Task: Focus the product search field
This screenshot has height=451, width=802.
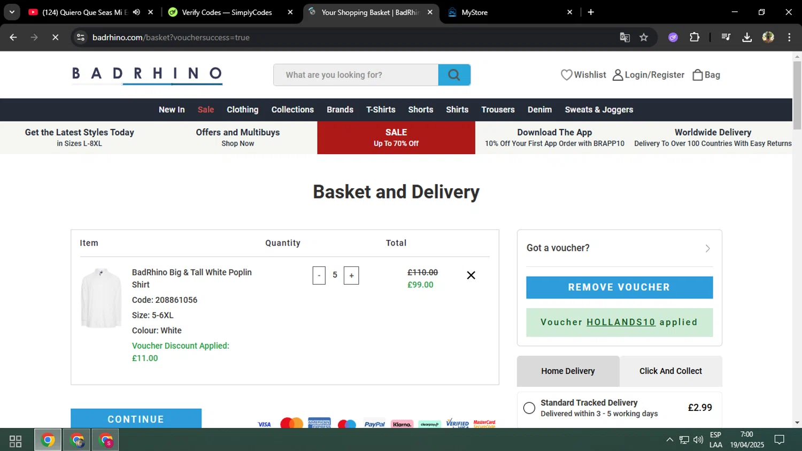Action: [x=356, y=75]
